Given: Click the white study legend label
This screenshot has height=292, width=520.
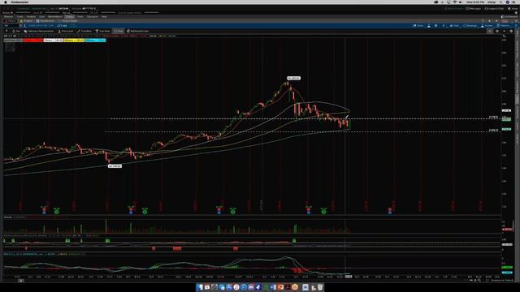Looking at the screenshot, I should point(54,40).
